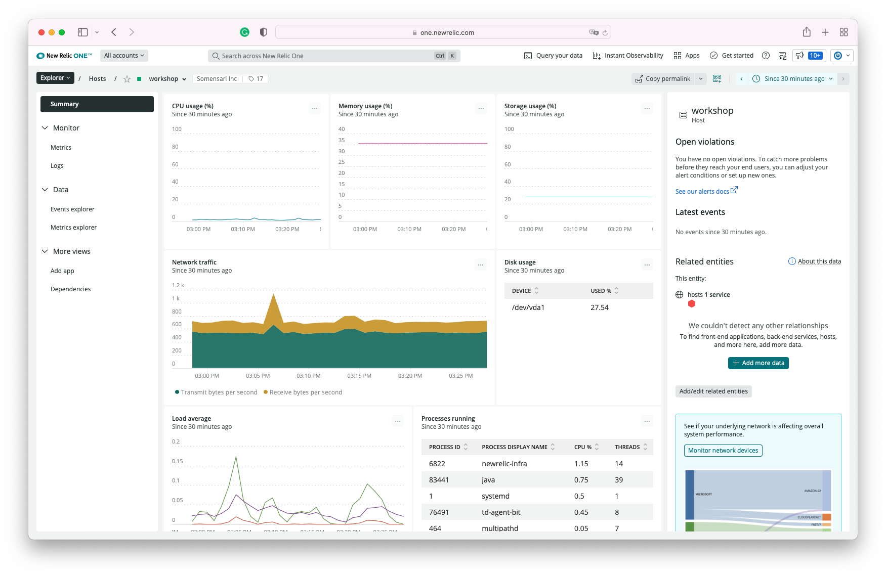Sort processes by PROCESS ID
886x577 pixels.
click(x=448, y=447)
